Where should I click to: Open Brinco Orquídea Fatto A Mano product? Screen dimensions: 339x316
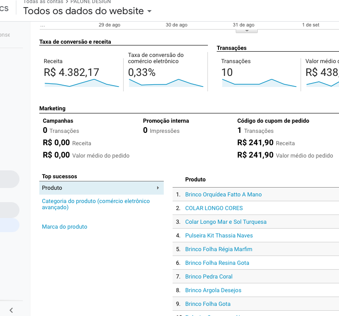click(223, 195)
